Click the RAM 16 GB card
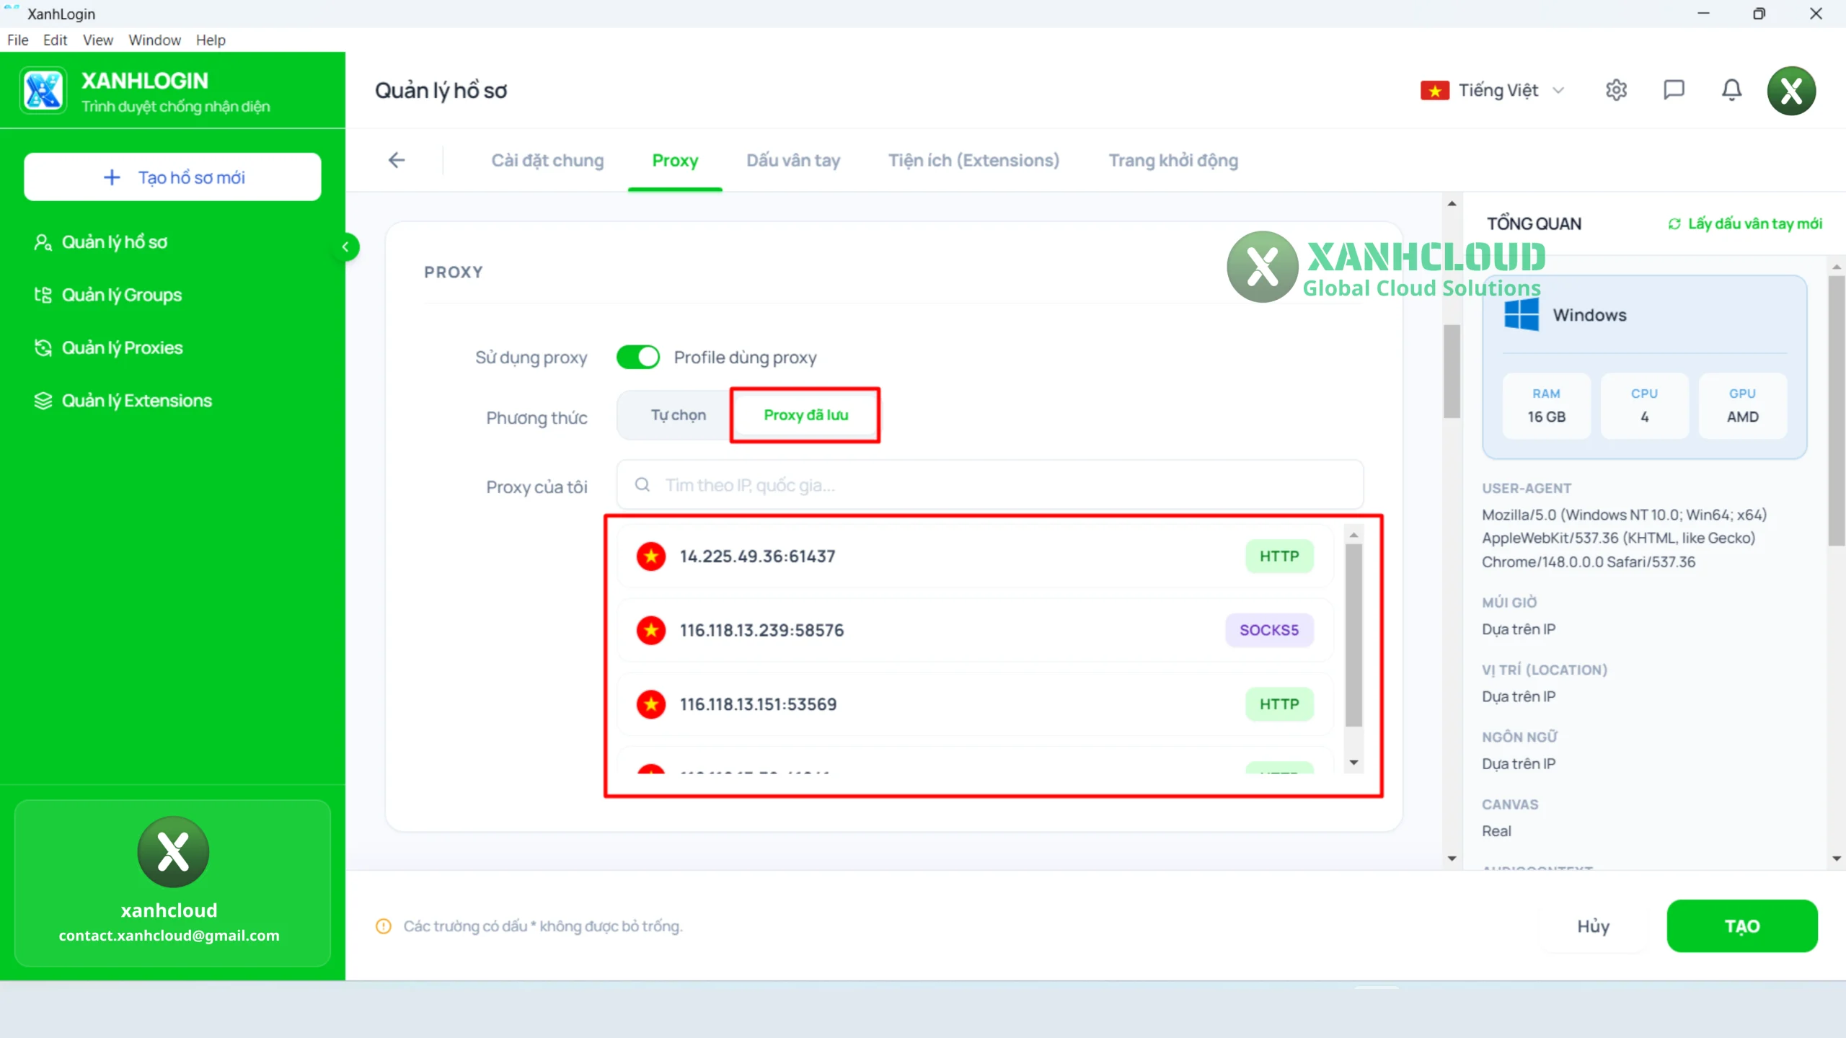The height and width of the screenshot is (1038, 1846). 1546,406
